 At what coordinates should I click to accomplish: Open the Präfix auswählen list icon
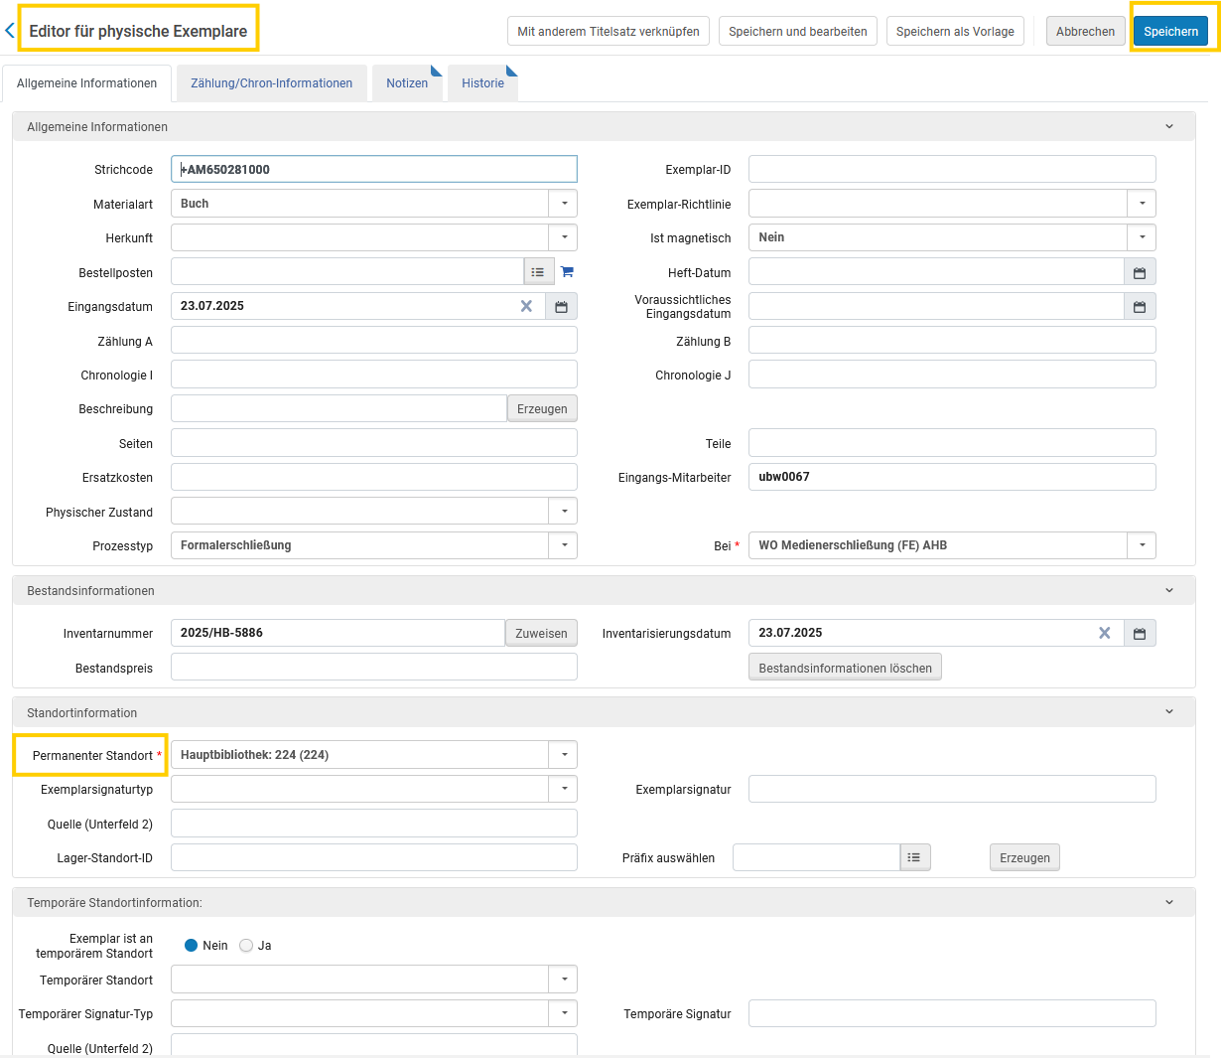[915, 857]
